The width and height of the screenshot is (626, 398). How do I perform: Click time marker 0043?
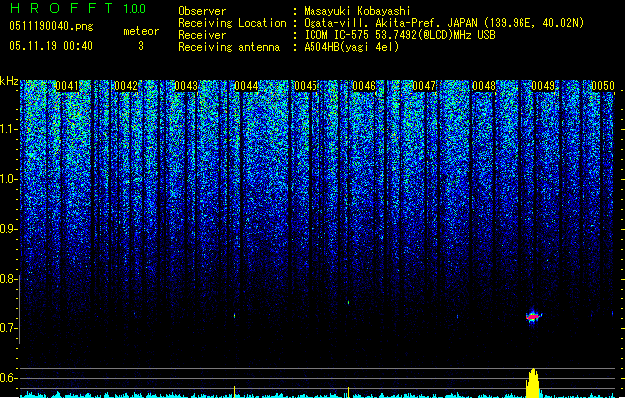(186, 86)
